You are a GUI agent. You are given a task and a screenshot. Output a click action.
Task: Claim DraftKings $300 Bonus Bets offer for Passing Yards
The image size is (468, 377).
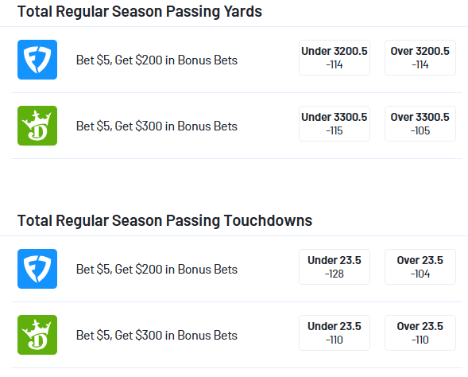click(x=157, y=126)
